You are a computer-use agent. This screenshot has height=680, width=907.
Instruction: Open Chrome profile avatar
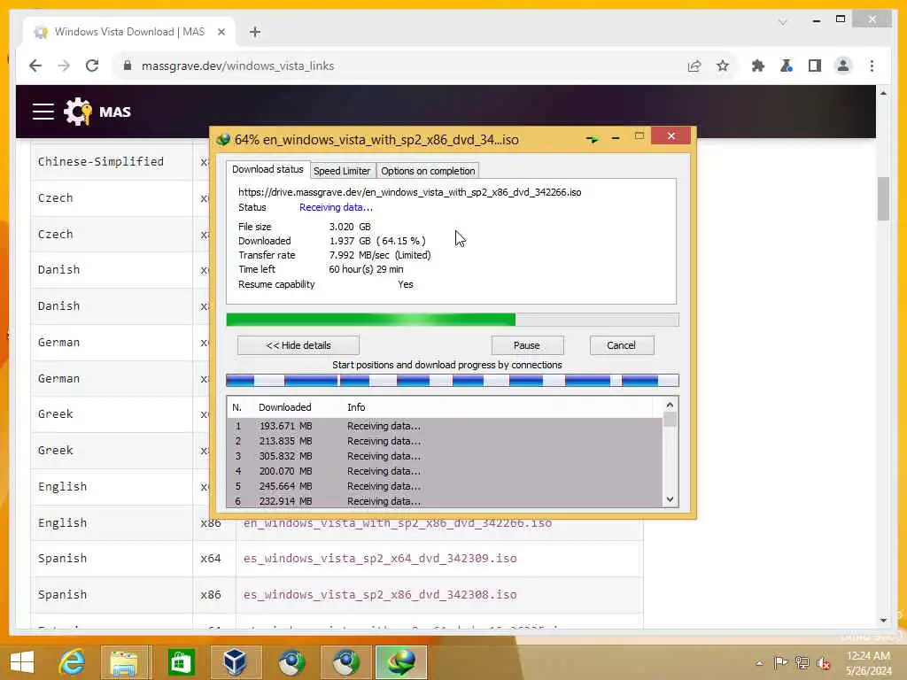click(843, 66)
